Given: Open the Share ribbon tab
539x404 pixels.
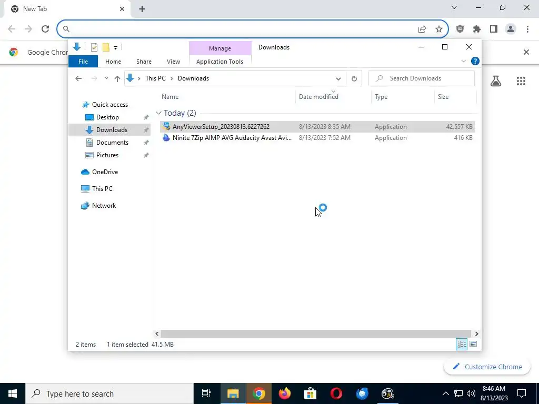Looking at the screenshot, I should (144, 62).
